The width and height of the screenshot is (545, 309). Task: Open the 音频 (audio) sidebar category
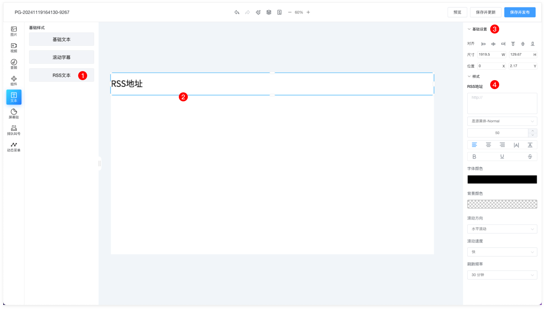point(14,64)
